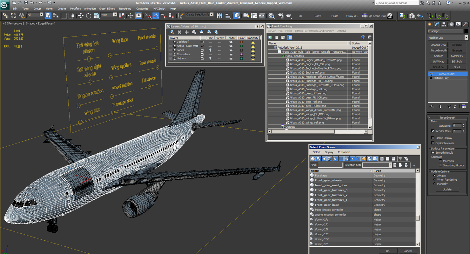
Task: Open the Utilities hammer panel tab
Action: pos(465,24)
